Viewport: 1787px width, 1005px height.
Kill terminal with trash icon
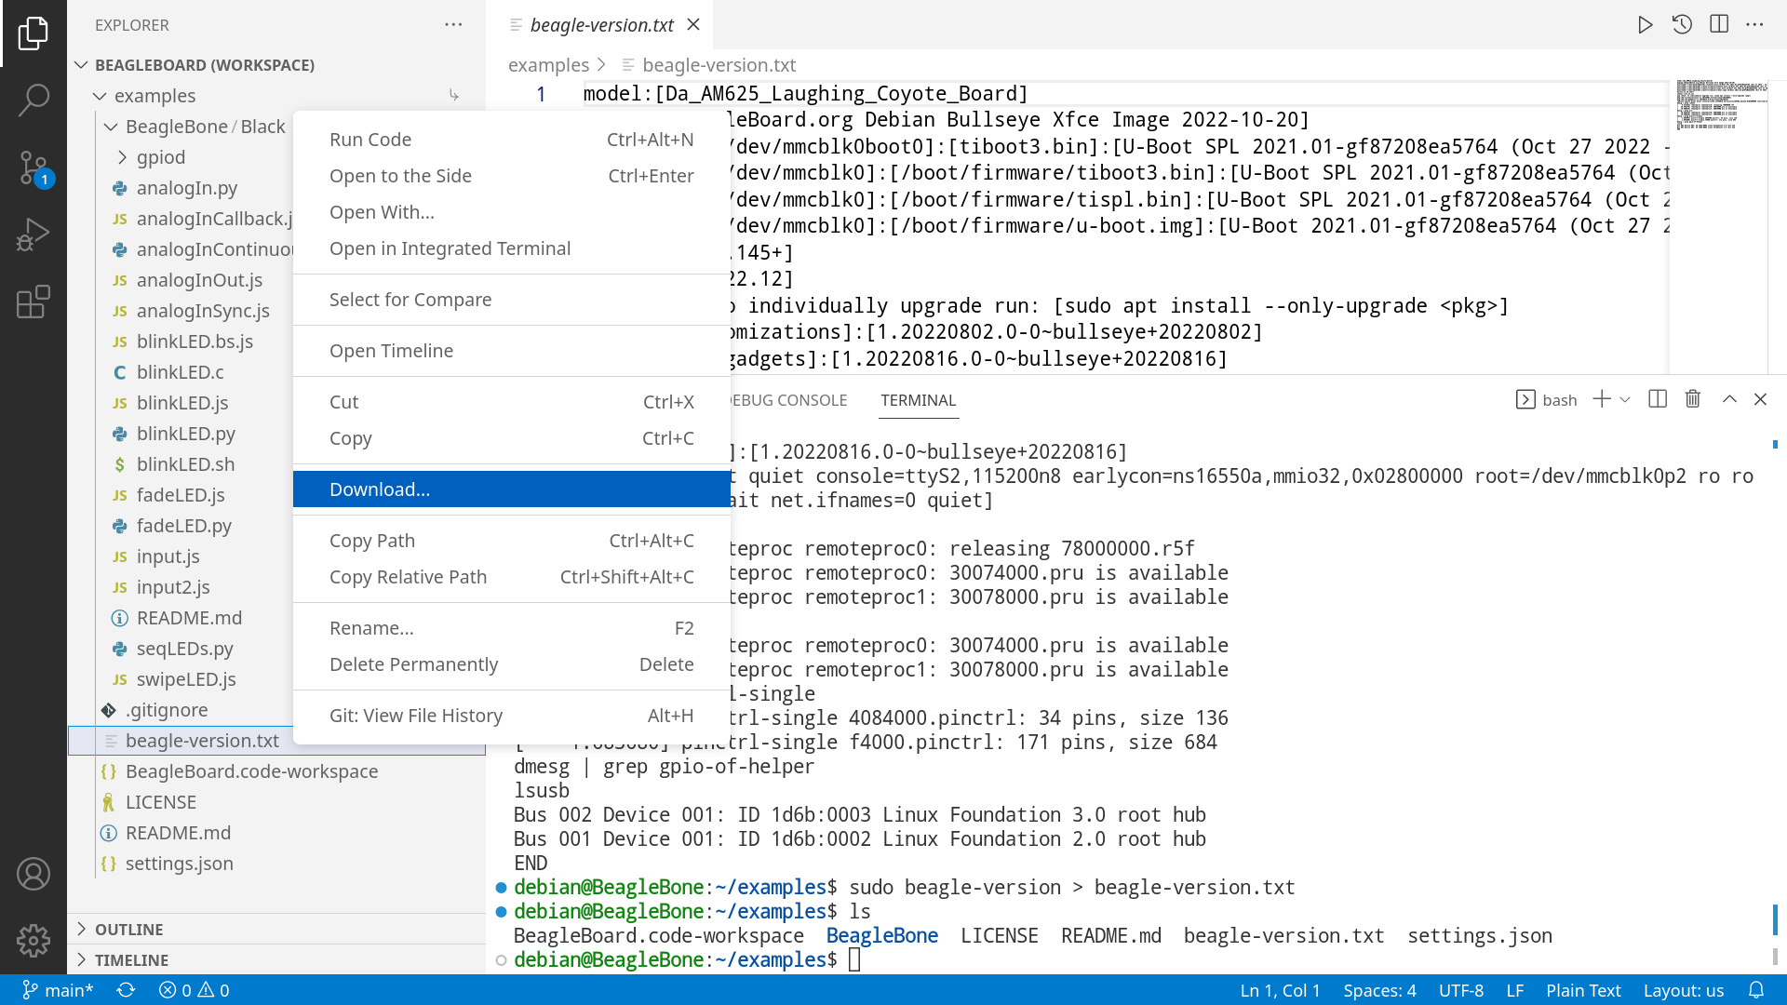[x=1693, y=399]
